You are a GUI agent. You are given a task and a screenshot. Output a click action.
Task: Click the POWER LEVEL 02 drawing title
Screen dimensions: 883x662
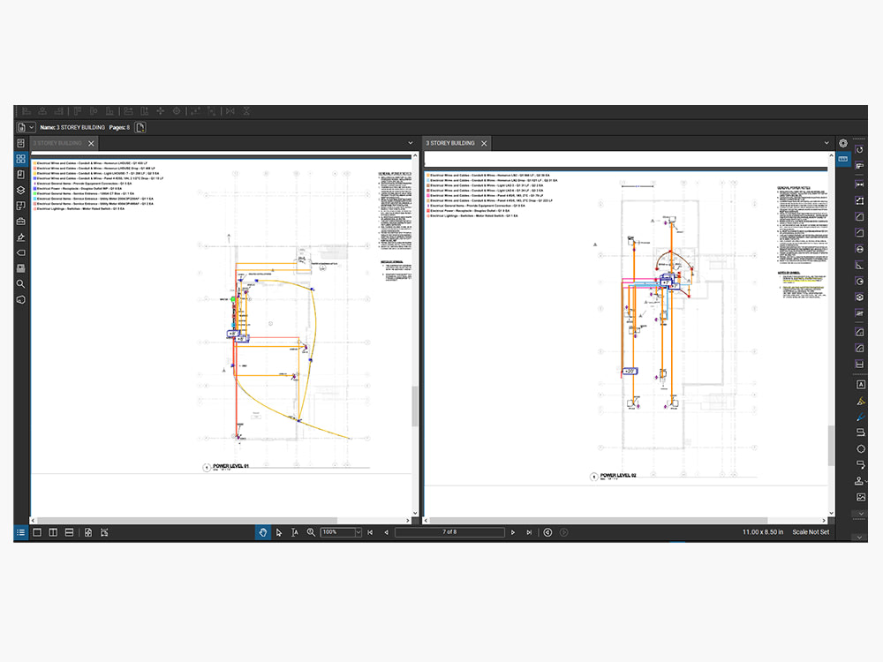tap(618, 475)
